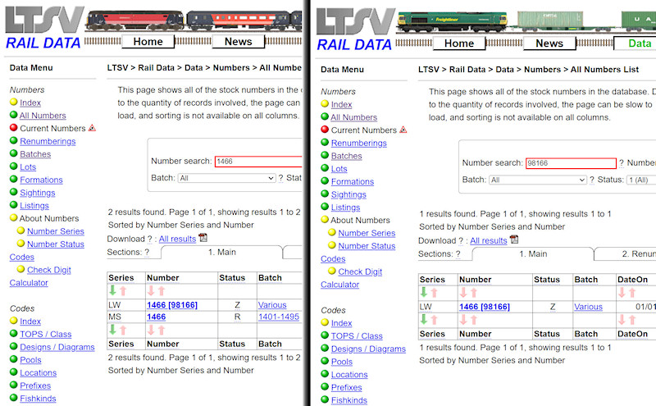The height and width of the screenshot is (406, 656).
Task: Open Formations link, left page menu
Action: click(41, 180)
